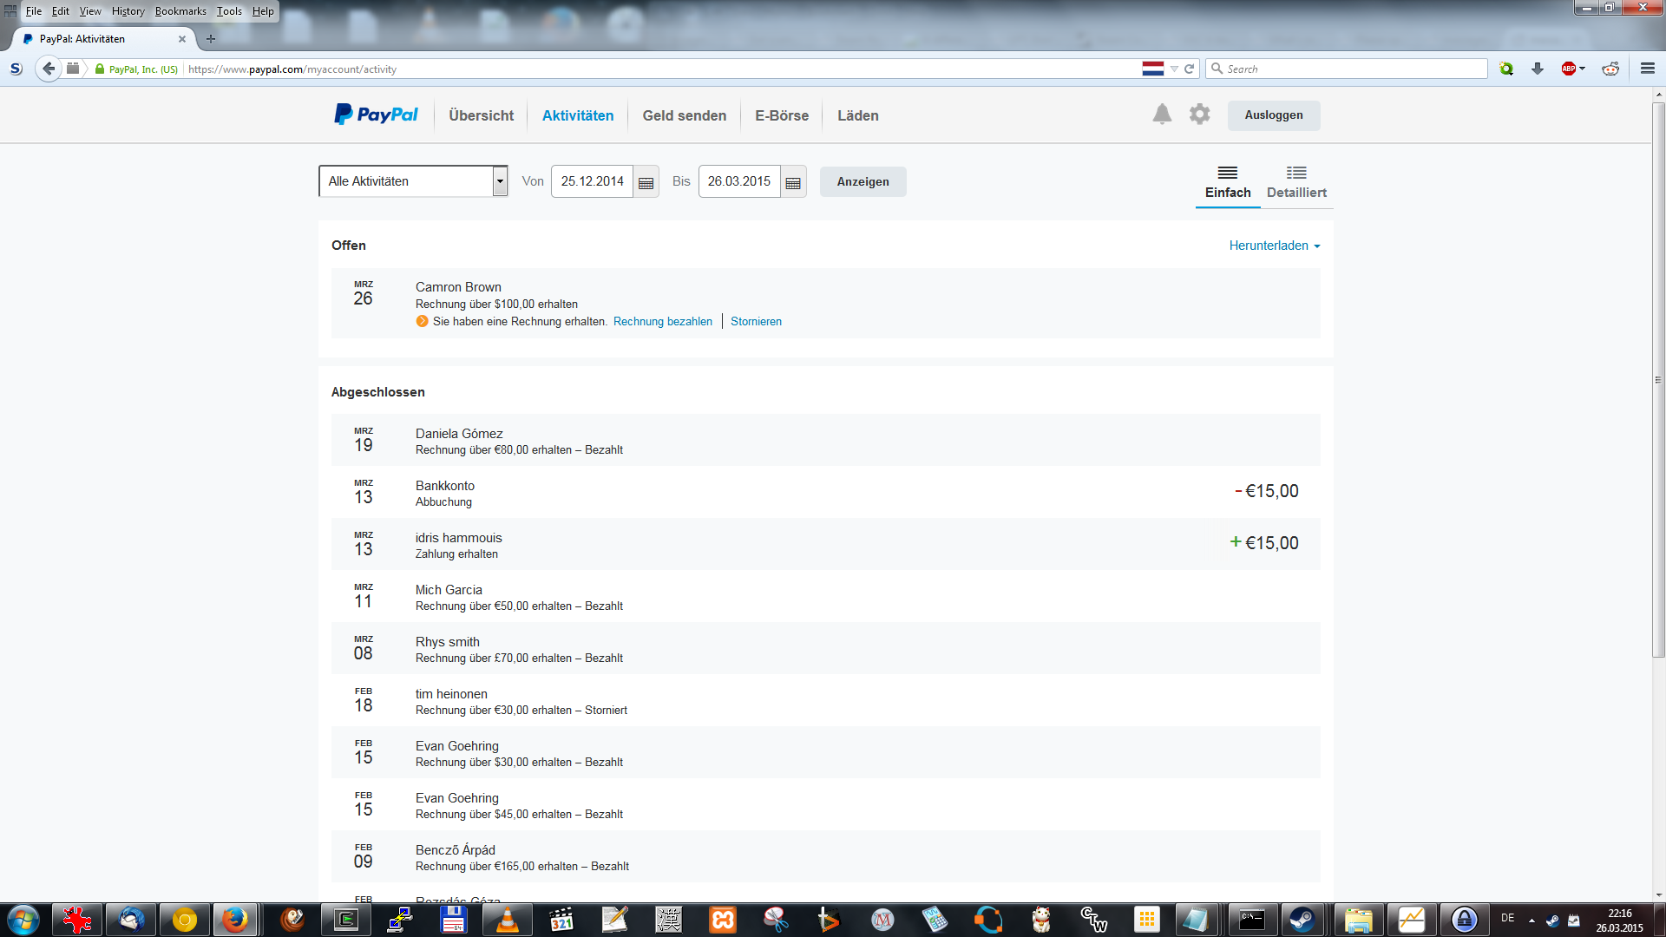
Task: Click the Von date input field
Action: click(592, 181)
